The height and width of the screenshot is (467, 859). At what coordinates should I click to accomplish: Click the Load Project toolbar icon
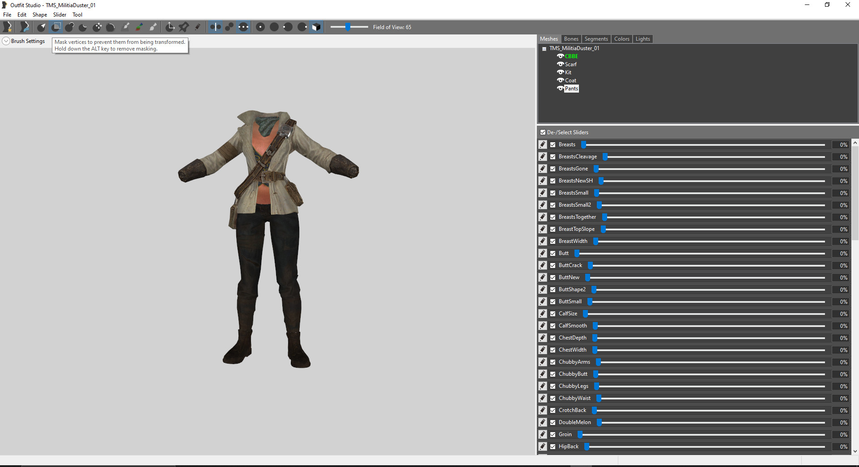pyautogui.click(x=25, y=27)
